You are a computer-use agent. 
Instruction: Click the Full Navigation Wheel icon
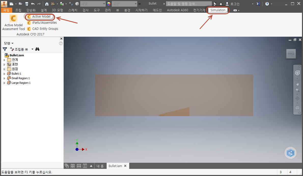(x=297, y=73)
